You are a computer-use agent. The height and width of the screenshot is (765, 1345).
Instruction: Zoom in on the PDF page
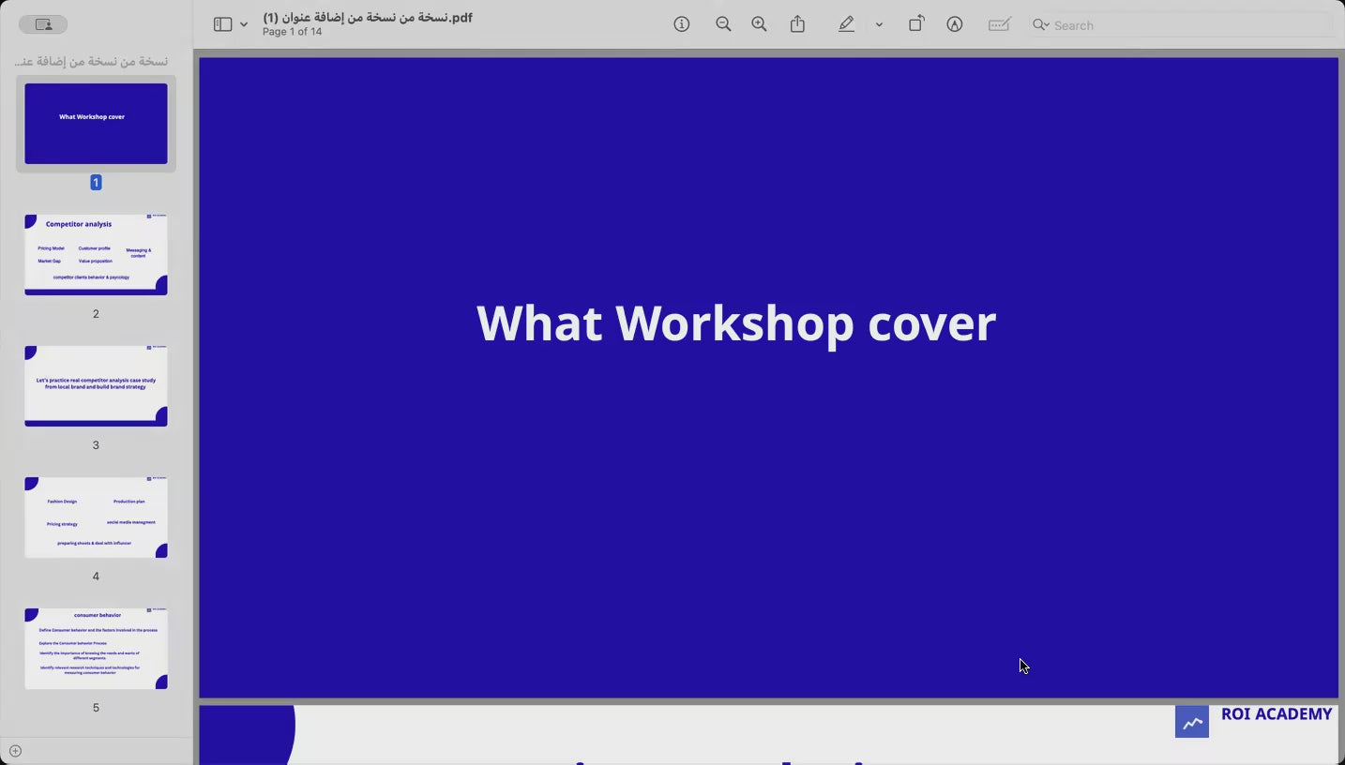coord(759,24)
